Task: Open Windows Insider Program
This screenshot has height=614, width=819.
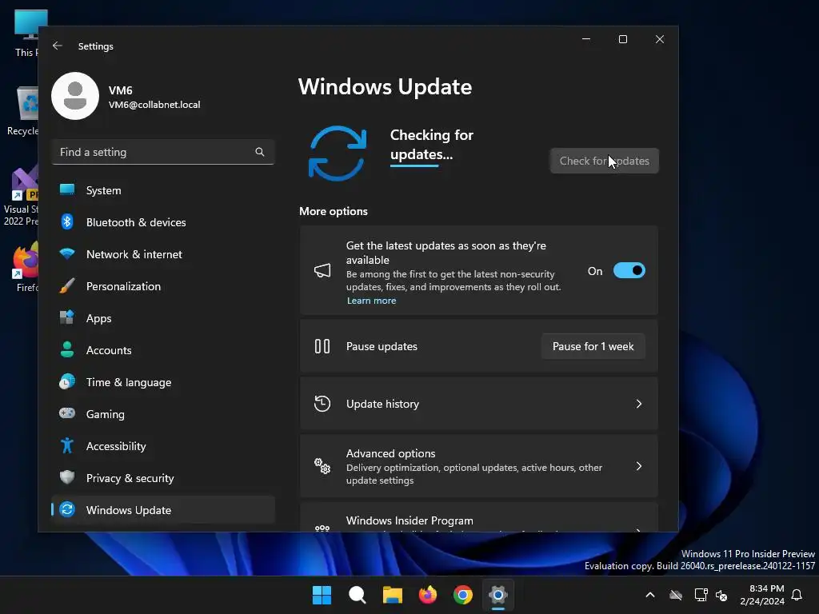Action: pyautogui.click(x=478, y=518)
